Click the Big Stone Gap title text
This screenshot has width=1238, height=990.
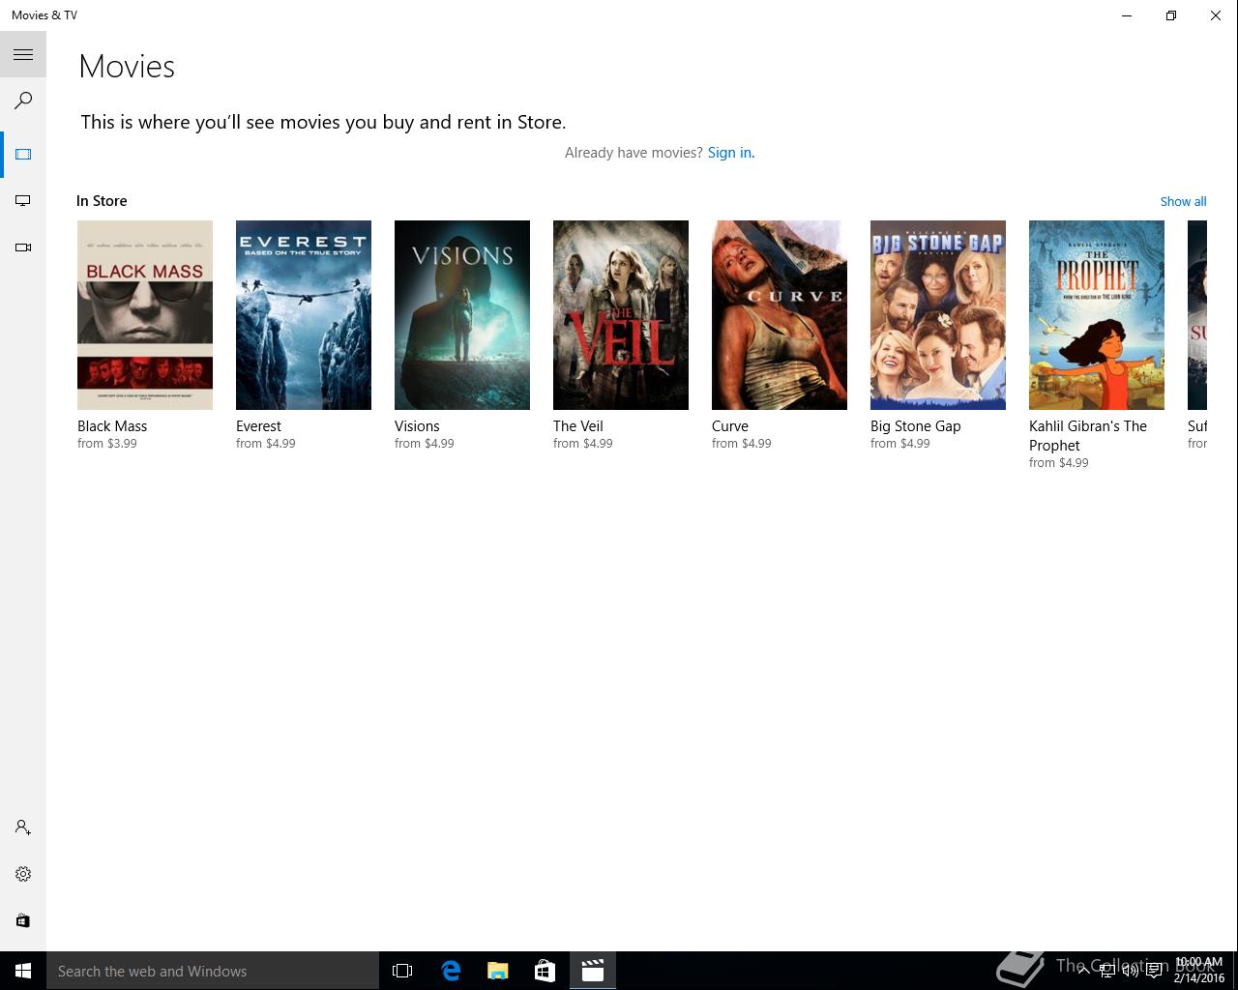916,426
